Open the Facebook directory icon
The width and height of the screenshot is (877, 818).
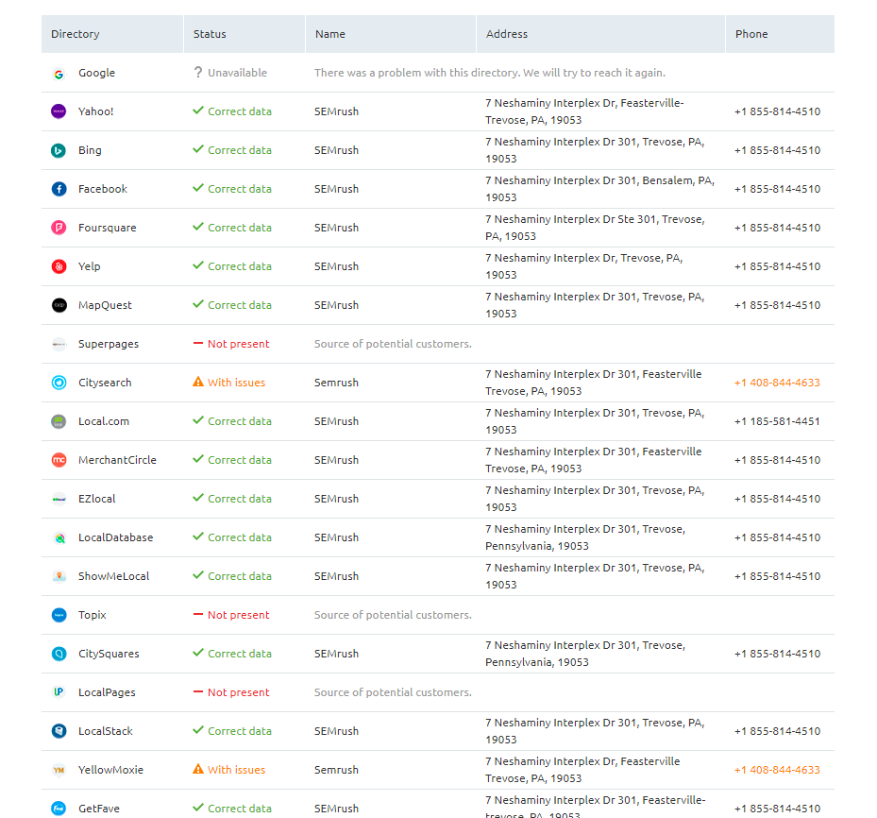click(58, 188)
